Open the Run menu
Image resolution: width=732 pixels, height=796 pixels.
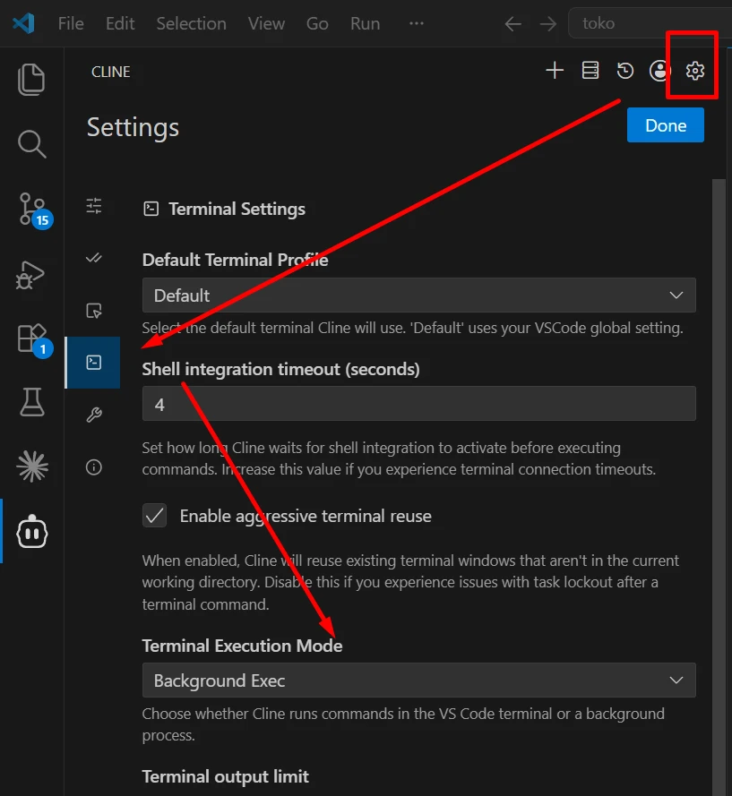pyautogui.click(x=365, y=23)
